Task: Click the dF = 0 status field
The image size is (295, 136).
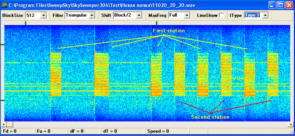Action: [84, 131]
